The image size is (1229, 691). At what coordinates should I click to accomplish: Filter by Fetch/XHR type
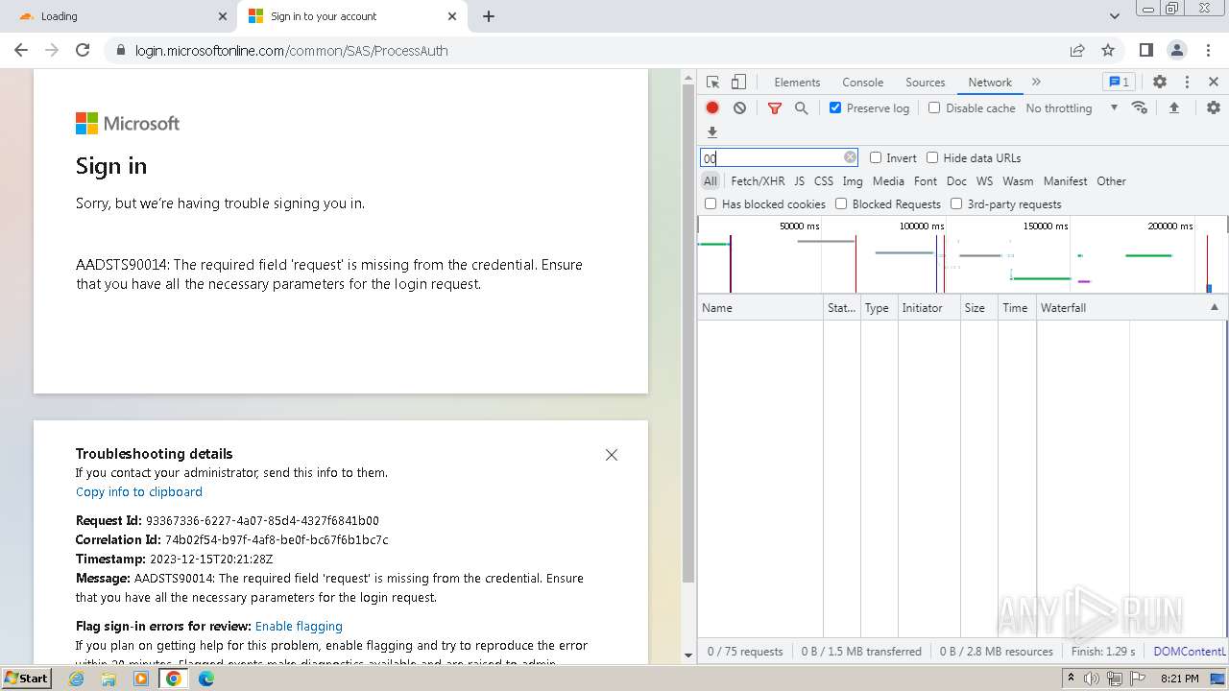(758, 180)
